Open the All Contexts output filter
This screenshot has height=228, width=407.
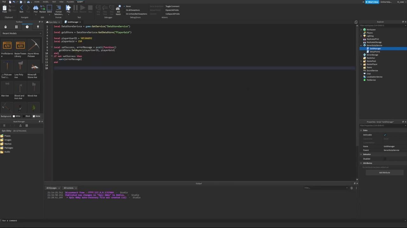(x=70, y=188)
